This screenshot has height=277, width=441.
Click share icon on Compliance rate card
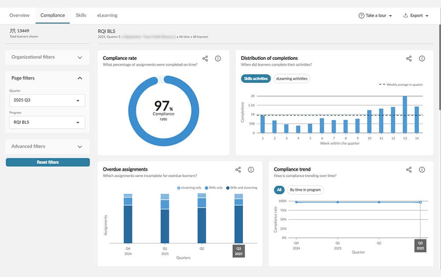point(205,59)
